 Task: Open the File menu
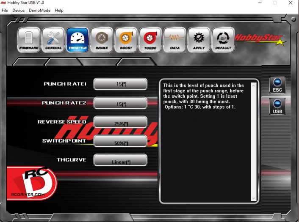[5, 10]
